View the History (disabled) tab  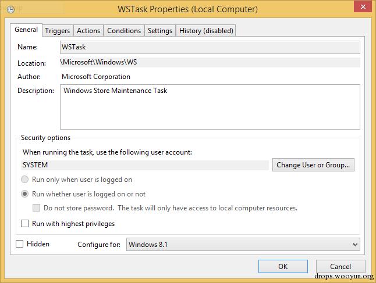click(x=206, y=31)
